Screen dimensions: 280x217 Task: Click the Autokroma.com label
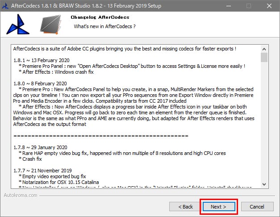pyautogui.click(x=21, y=195)
